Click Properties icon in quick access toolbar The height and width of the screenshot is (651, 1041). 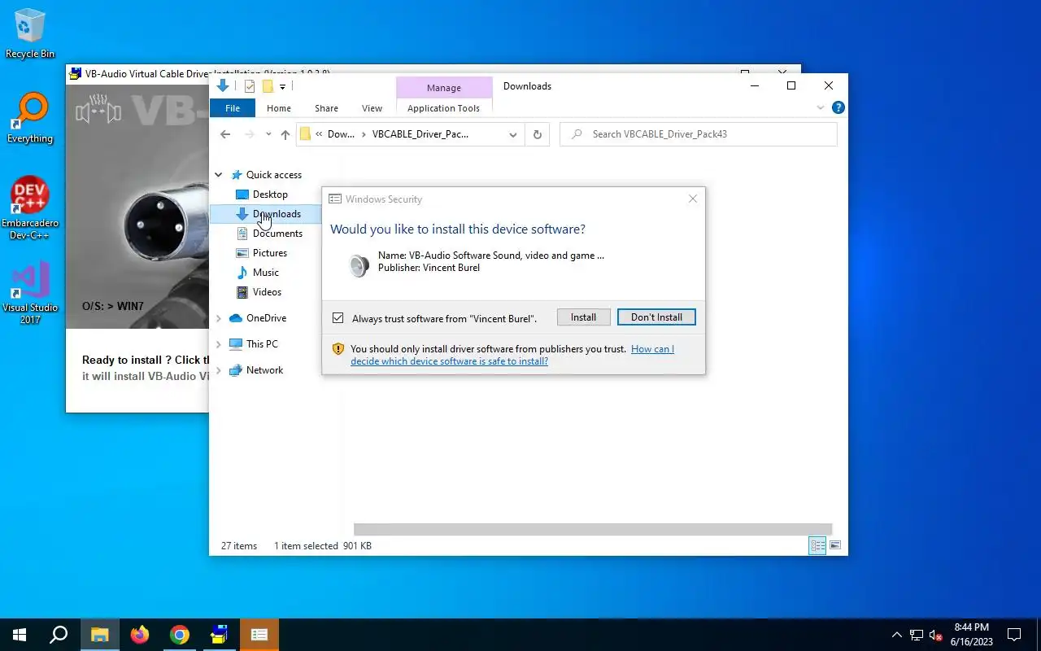pyautogui.click(x=250, y=86)
